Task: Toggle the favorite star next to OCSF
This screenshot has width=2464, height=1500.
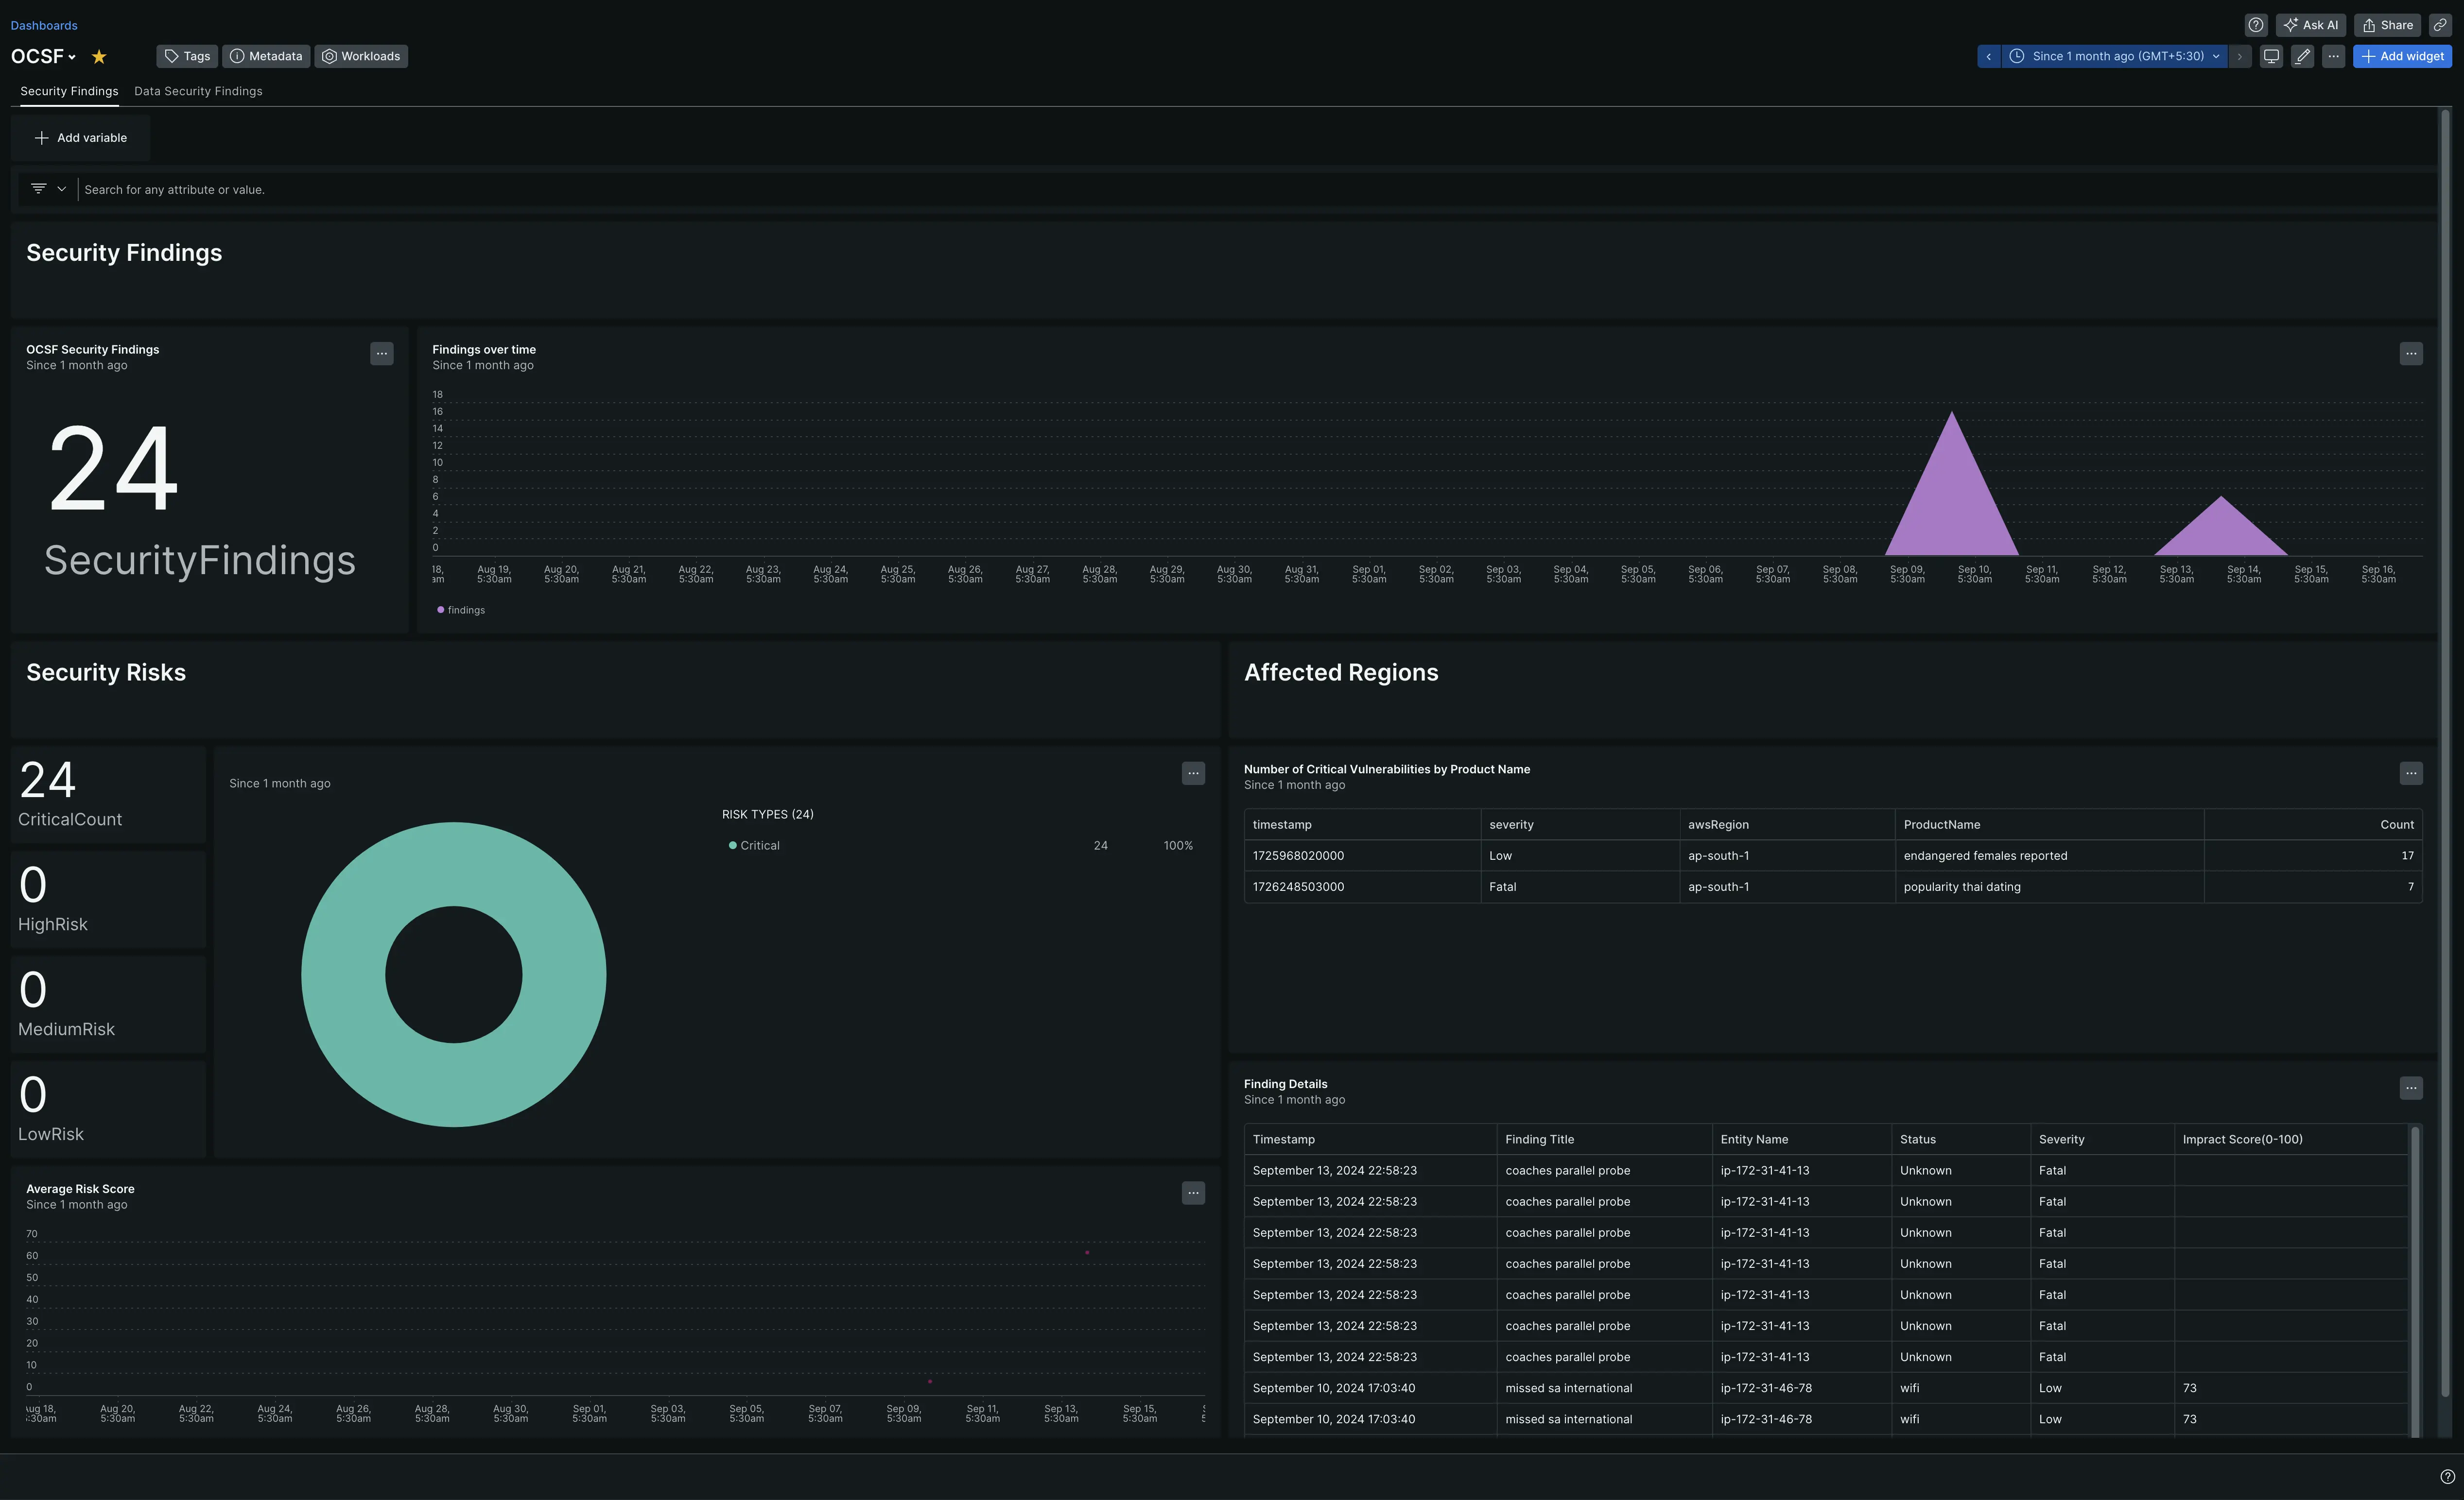Action: pyautogui.click(x=99, y=57)
